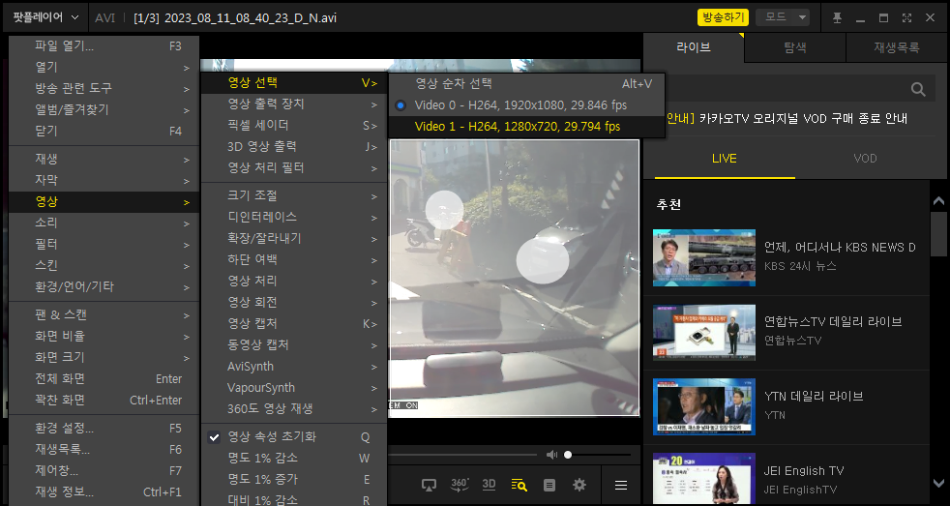Choose 파일 열기... menu item
This screenshot has height=506, width=950.
104,46
